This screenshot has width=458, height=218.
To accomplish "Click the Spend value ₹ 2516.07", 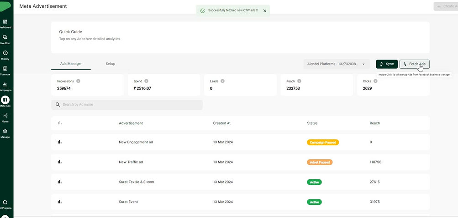I will tap(142, 88).
